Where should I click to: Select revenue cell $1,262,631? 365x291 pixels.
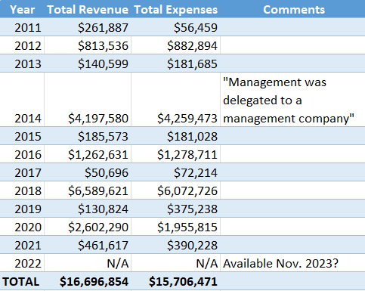[x=88, y=154]
